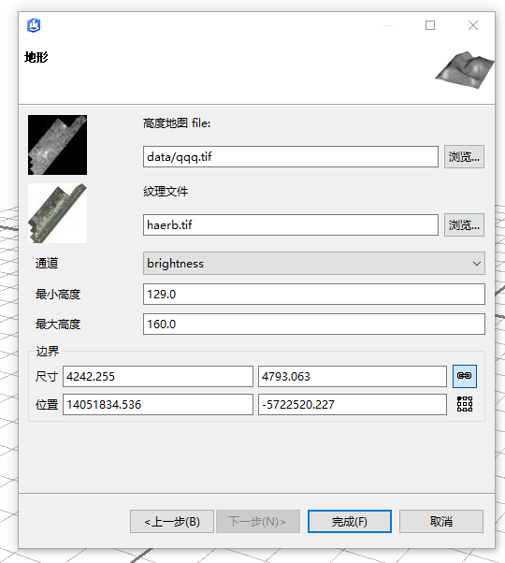Click the 通道 label

tap(47, 263)
